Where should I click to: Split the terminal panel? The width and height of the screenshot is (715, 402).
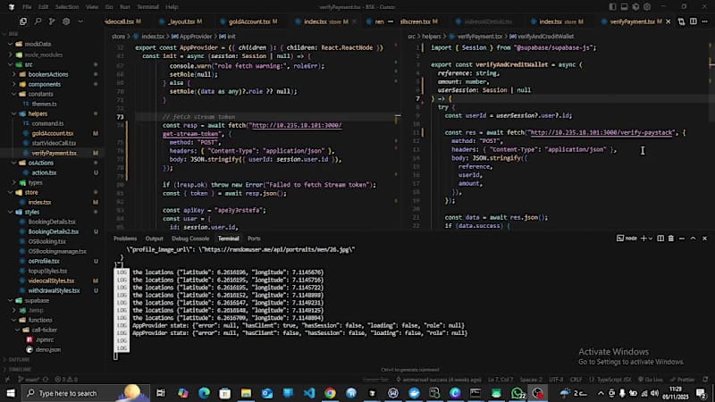tap(660, 239)
